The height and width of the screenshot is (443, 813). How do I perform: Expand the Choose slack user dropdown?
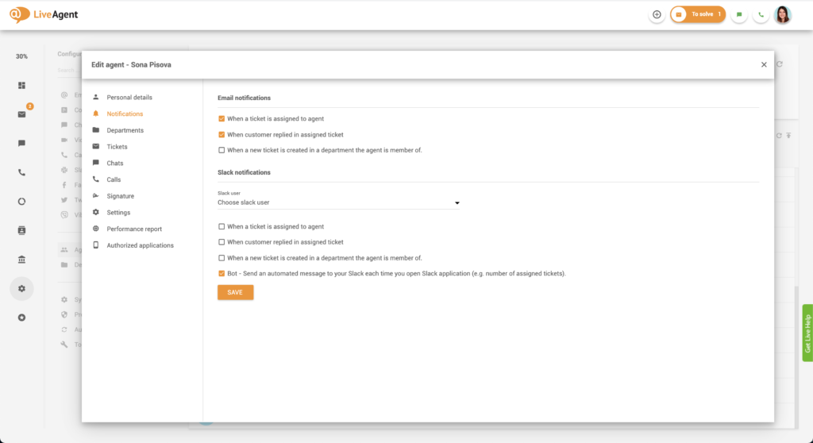coord(338,203)
